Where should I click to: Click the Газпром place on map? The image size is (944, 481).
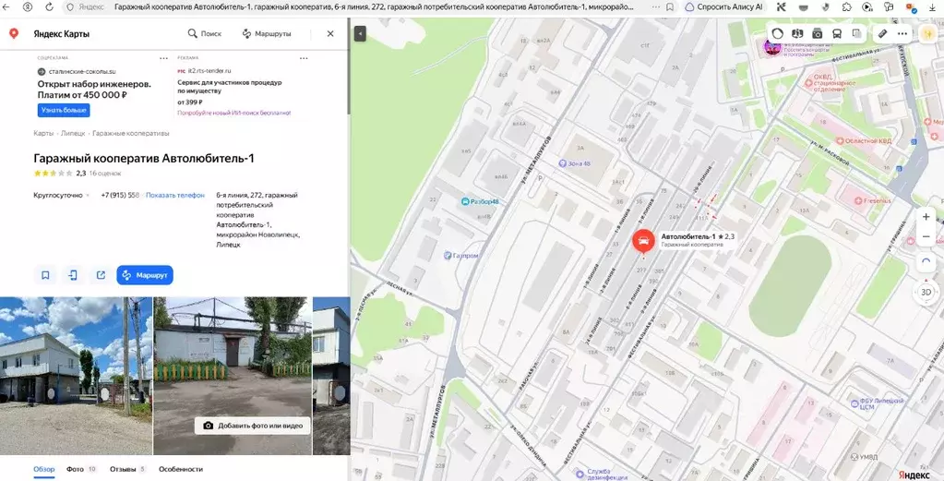pyautogui.click(x=461, y=256)
